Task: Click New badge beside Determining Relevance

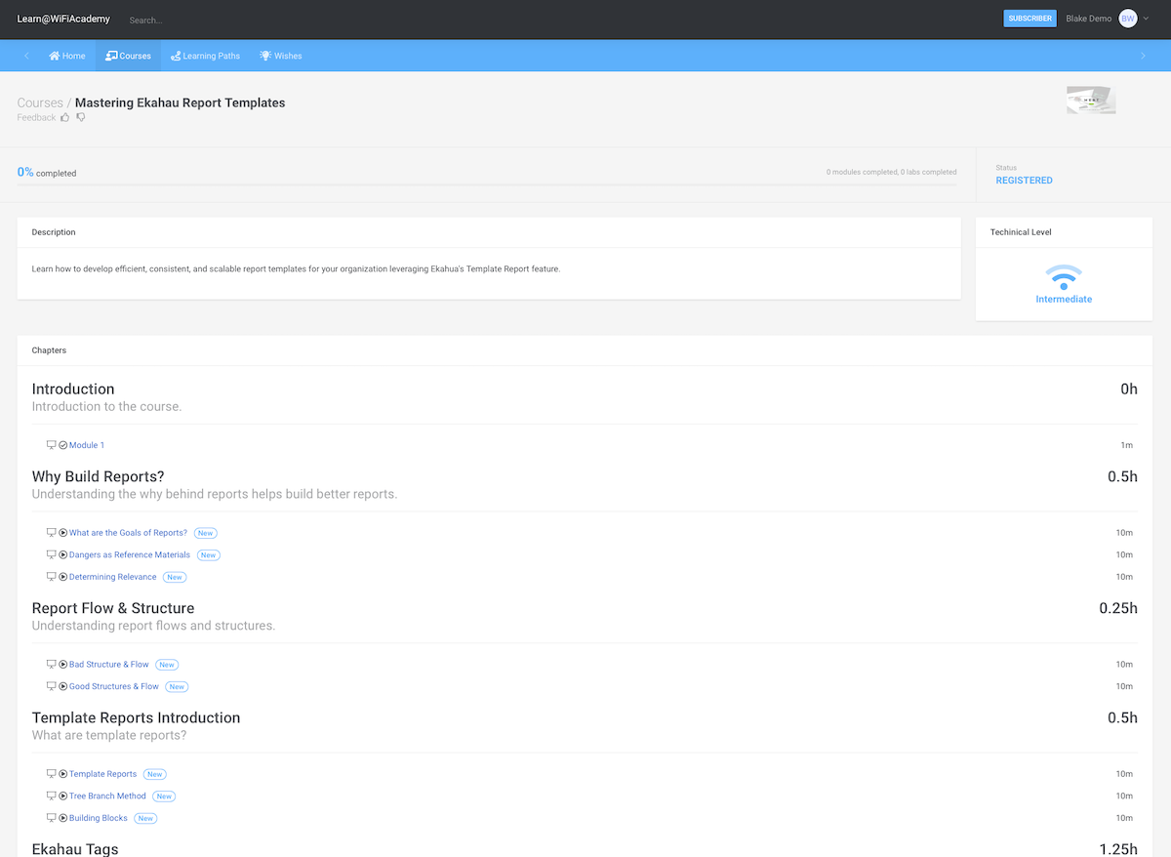Action: coord(175,577)
